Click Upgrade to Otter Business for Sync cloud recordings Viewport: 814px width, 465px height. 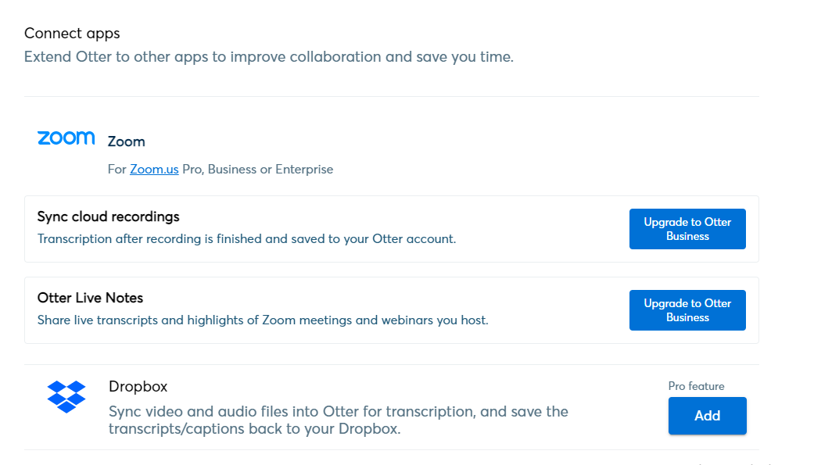coord(687,229)
